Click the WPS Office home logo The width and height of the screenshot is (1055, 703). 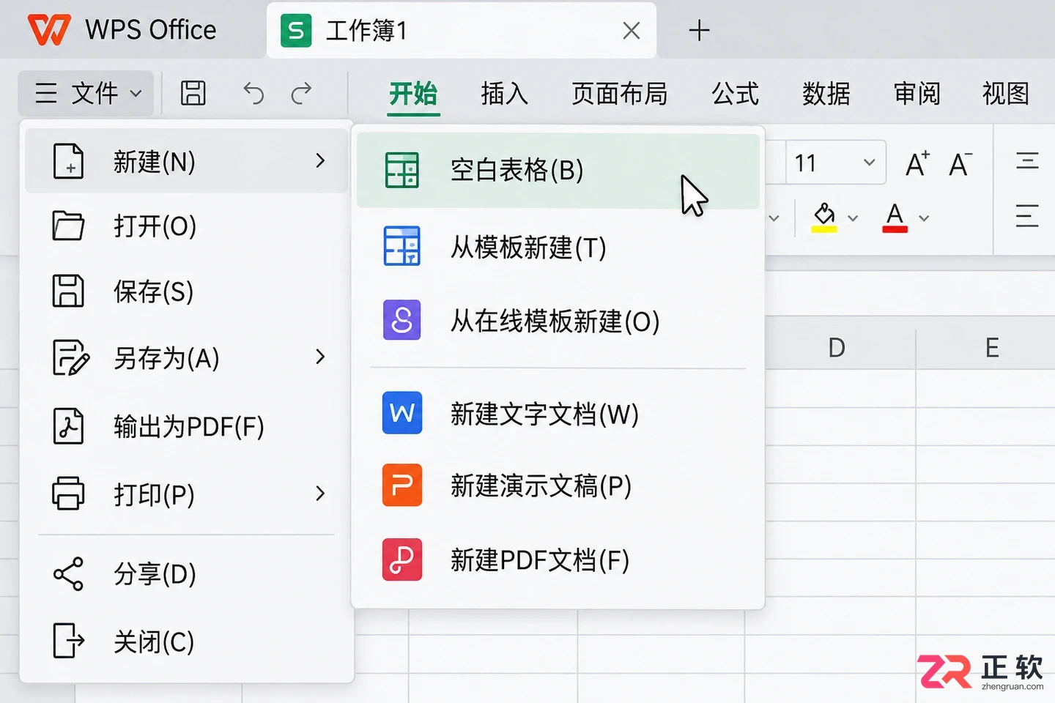122,30
